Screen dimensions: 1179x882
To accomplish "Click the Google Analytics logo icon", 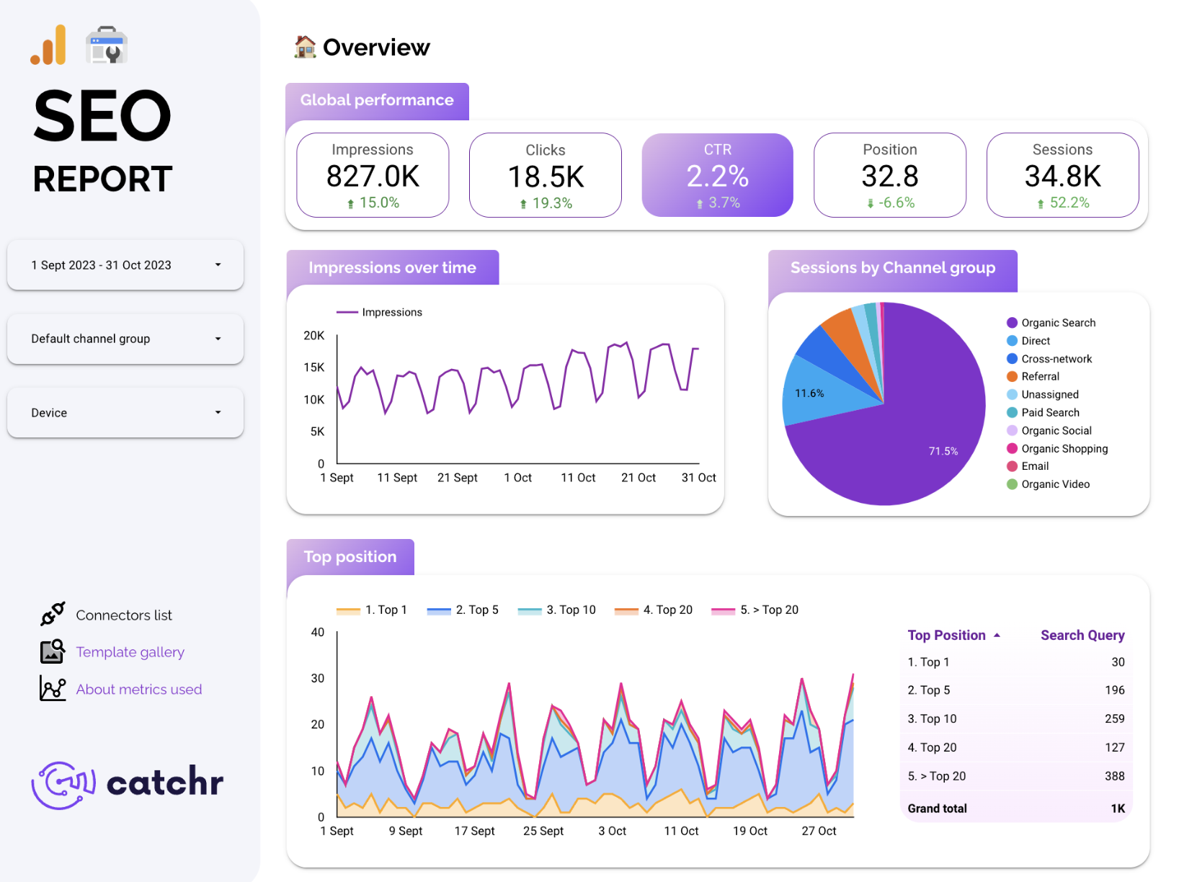I will pyautogui.click(x=48, y=45).
